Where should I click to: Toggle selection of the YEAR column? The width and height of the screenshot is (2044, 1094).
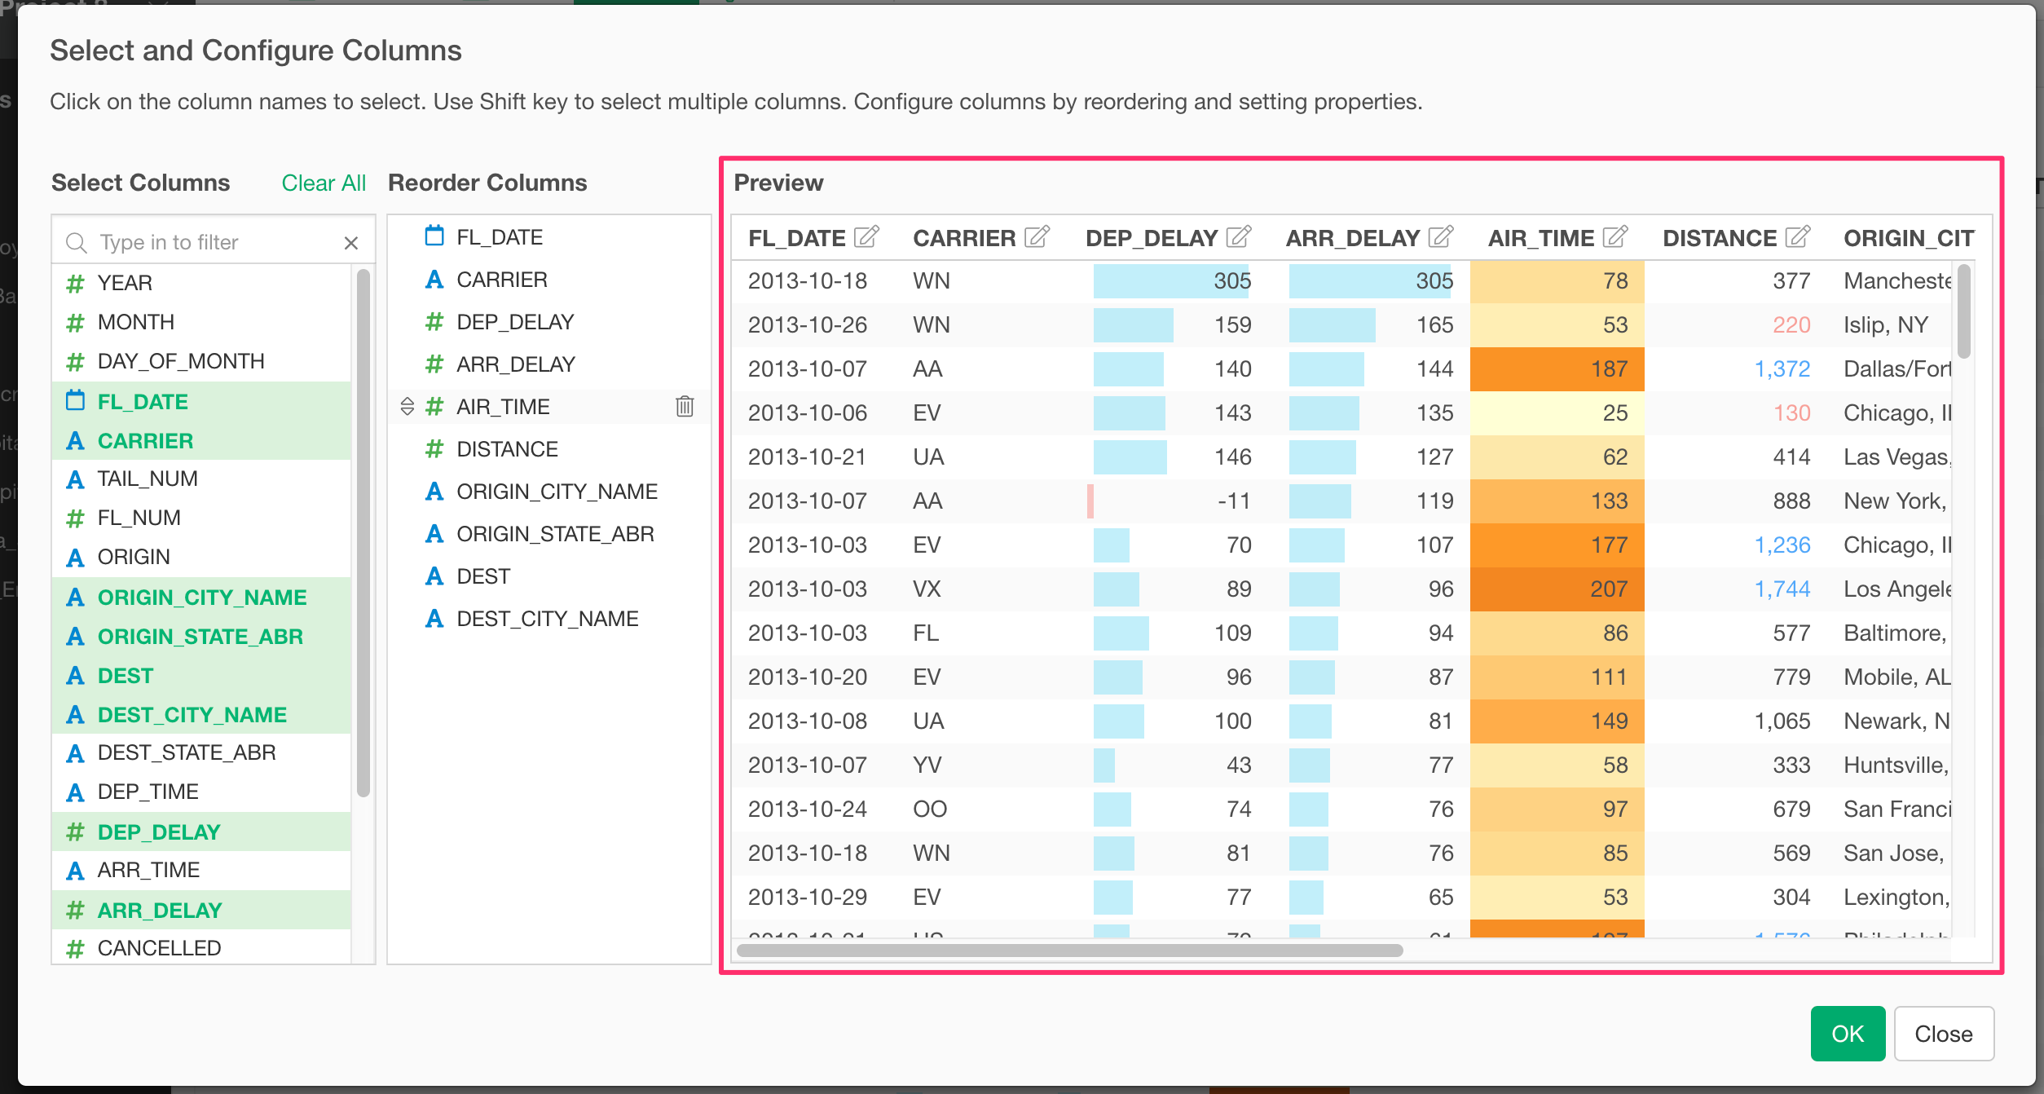point(125,283)
